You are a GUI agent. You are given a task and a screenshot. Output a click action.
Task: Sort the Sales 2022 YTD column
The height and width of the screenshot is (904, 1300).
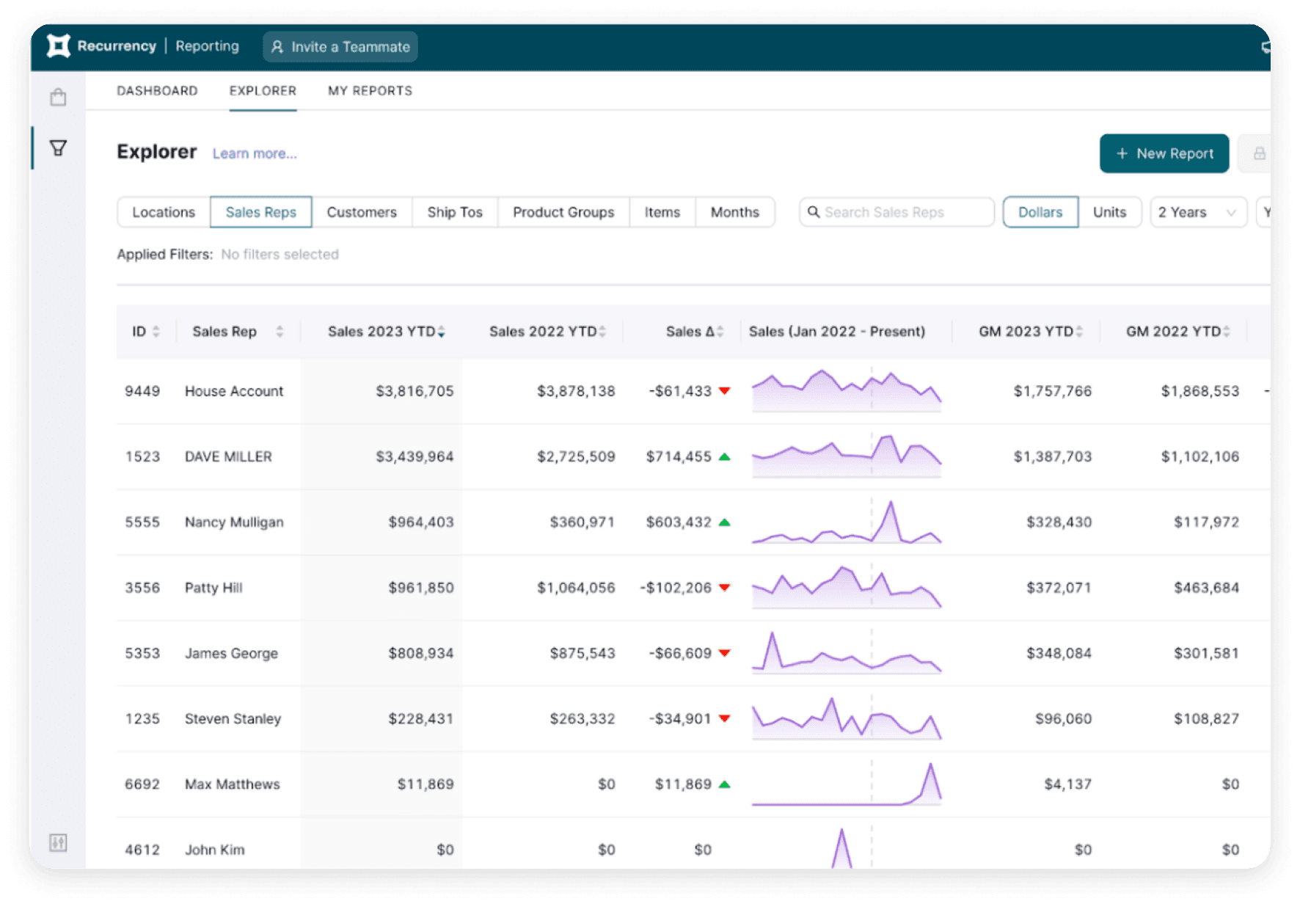[x=602, y=332]
